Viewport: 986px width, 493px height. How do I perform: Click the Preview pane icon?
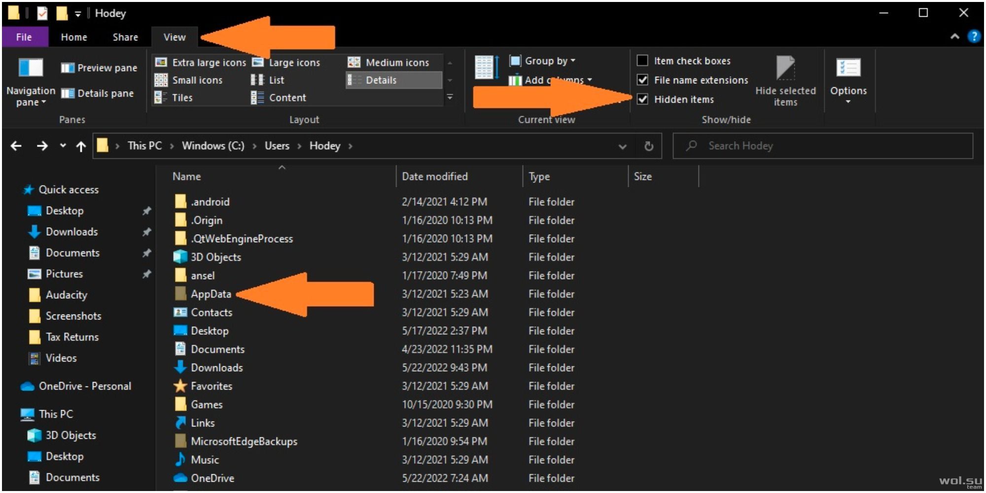click(x=68, y=68)
